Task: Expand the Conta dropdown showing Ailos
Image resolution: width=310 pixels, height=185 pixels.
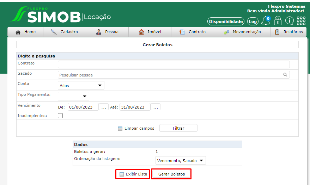Action: tap(81, 86)
